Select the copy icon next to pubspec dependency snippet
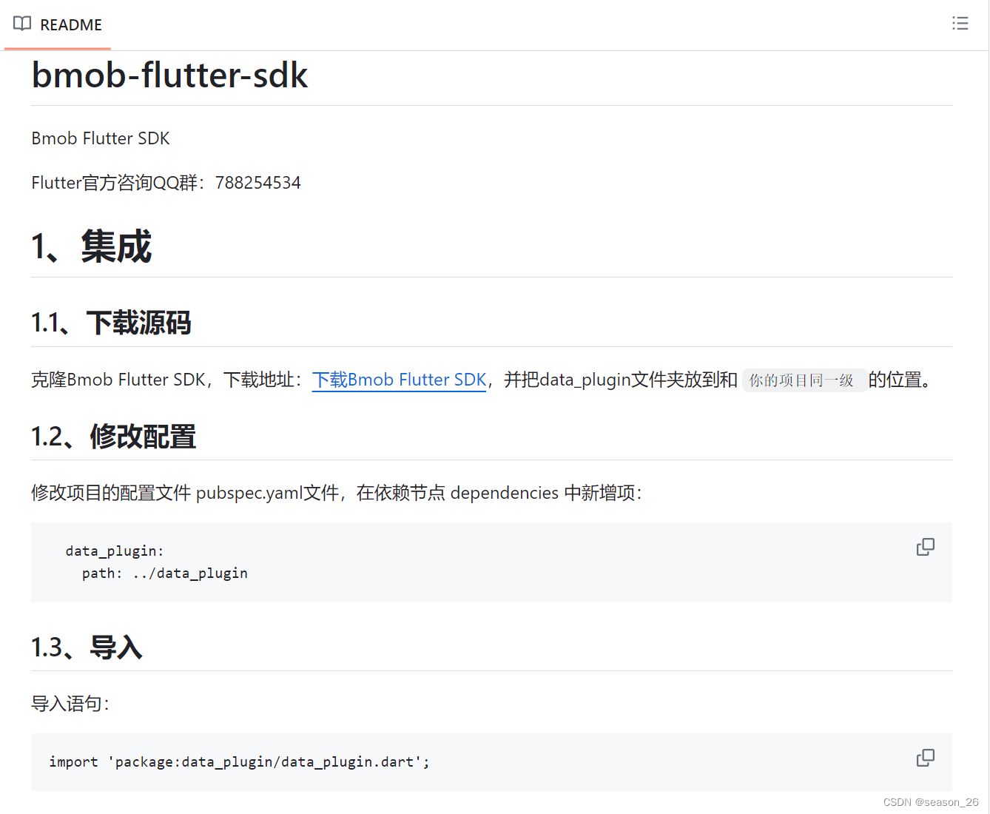The height and width of the screenshot is (814, 990). point(925,546)
